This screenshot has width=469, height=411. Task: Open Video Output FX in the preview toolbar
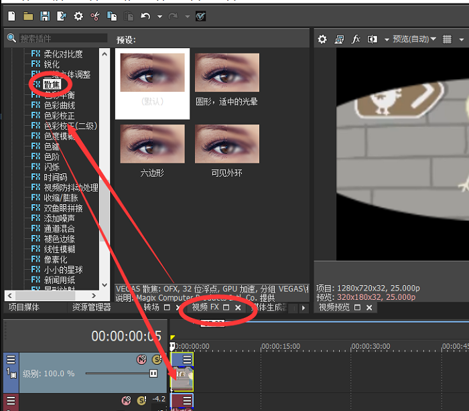(355, 39)
